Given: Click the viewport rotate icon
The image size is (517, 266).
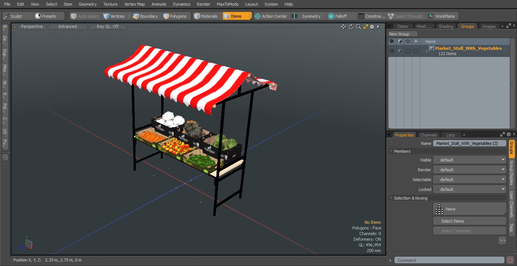Looking at the screenshot, I should coord(351,27).
